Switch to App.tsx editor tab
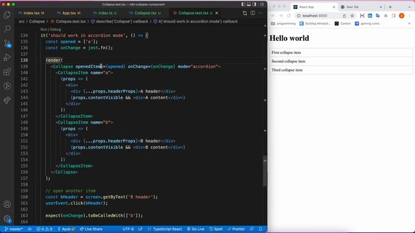The width and height of the screenshot is (415, 233). click(x=69, y=13)
